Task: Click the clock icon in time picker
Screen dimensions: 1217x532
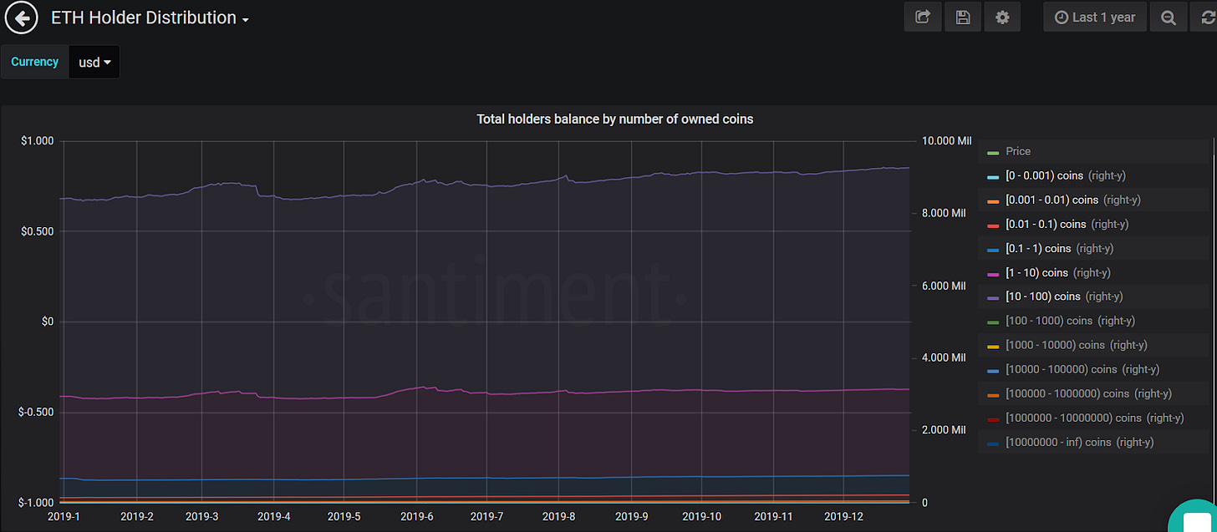Action: [1062, 18]
